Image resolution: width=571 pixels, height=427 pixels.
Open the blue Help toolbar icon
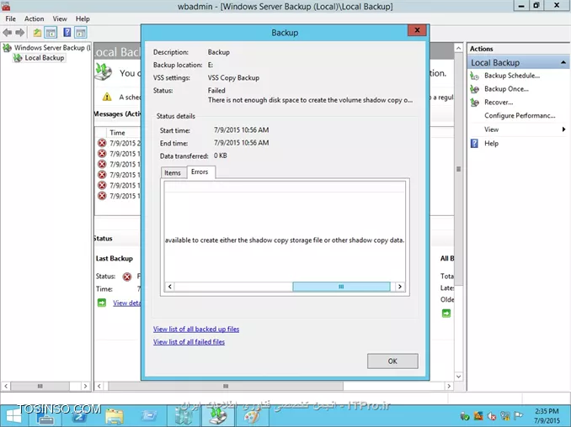click(x=67, y=33)
